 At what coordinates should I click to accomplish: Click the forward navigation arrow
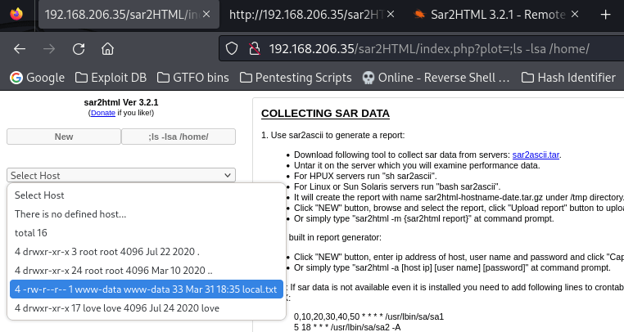click(x=48, y=48)
